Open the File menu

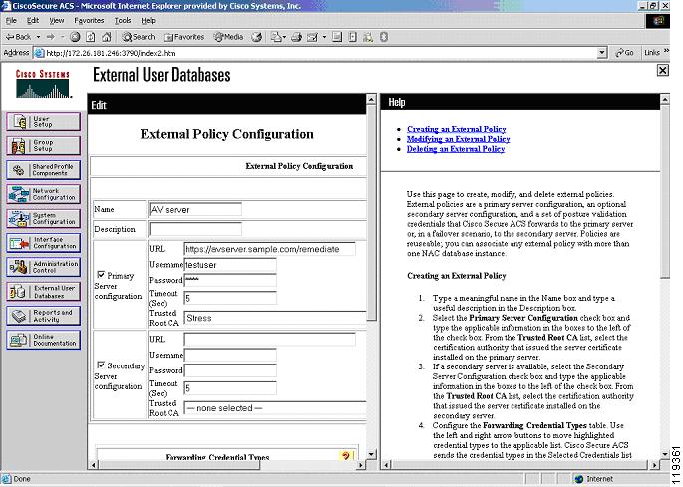pos(11,21)
